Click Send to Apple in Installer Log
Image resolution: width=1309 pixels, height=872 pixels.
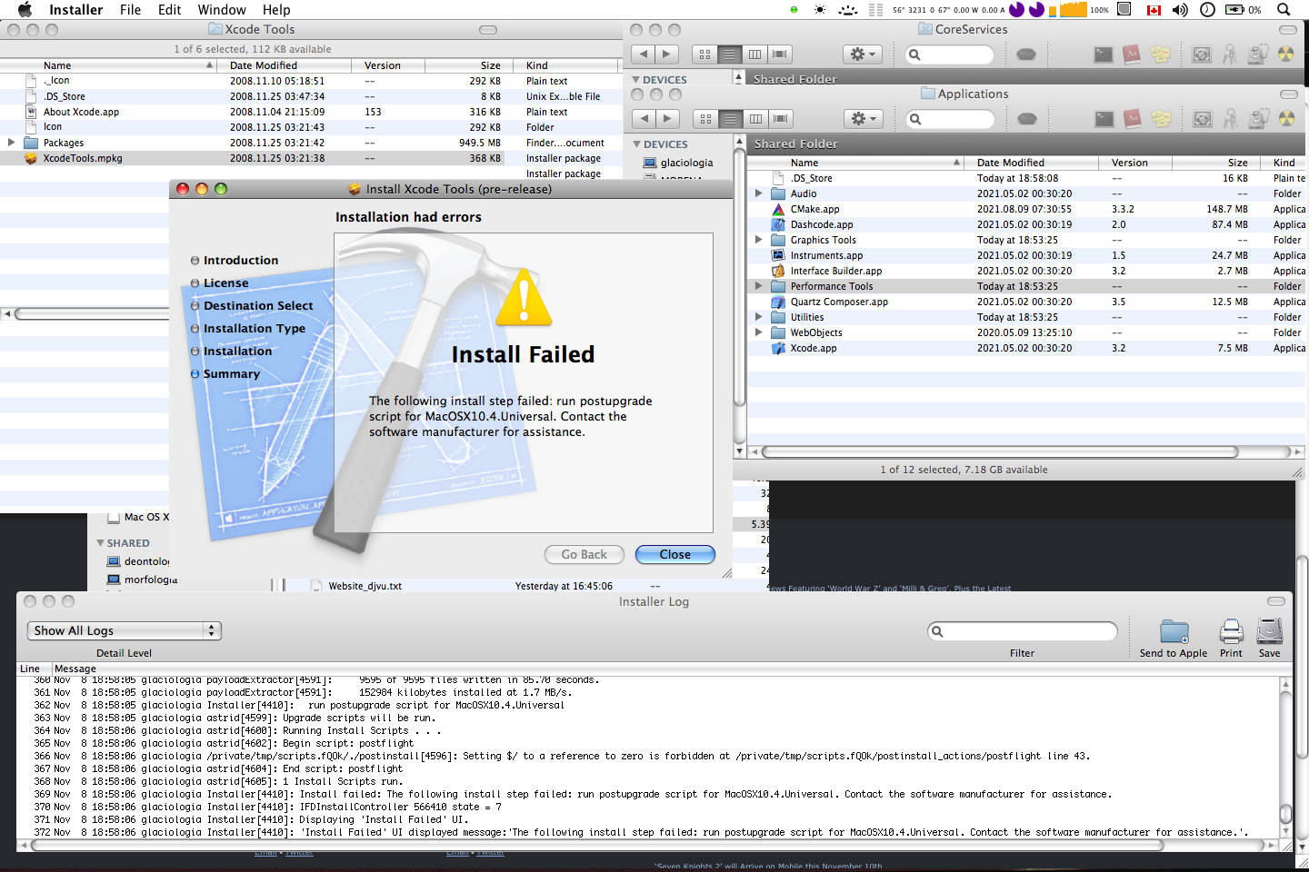pyautogui.click(x=1174, y=638)
